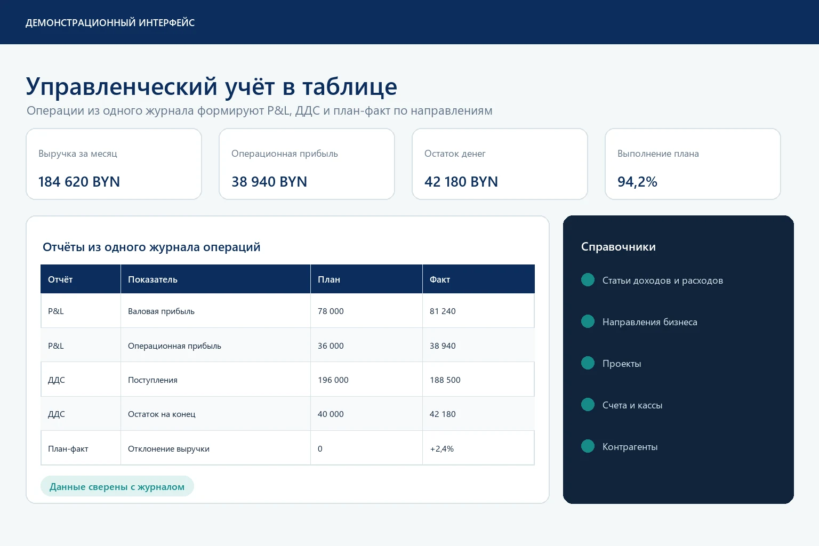The image size is (819, 546).
Task: Click the P&L cell in Операционная прибыль row
Action: [81, 346]
